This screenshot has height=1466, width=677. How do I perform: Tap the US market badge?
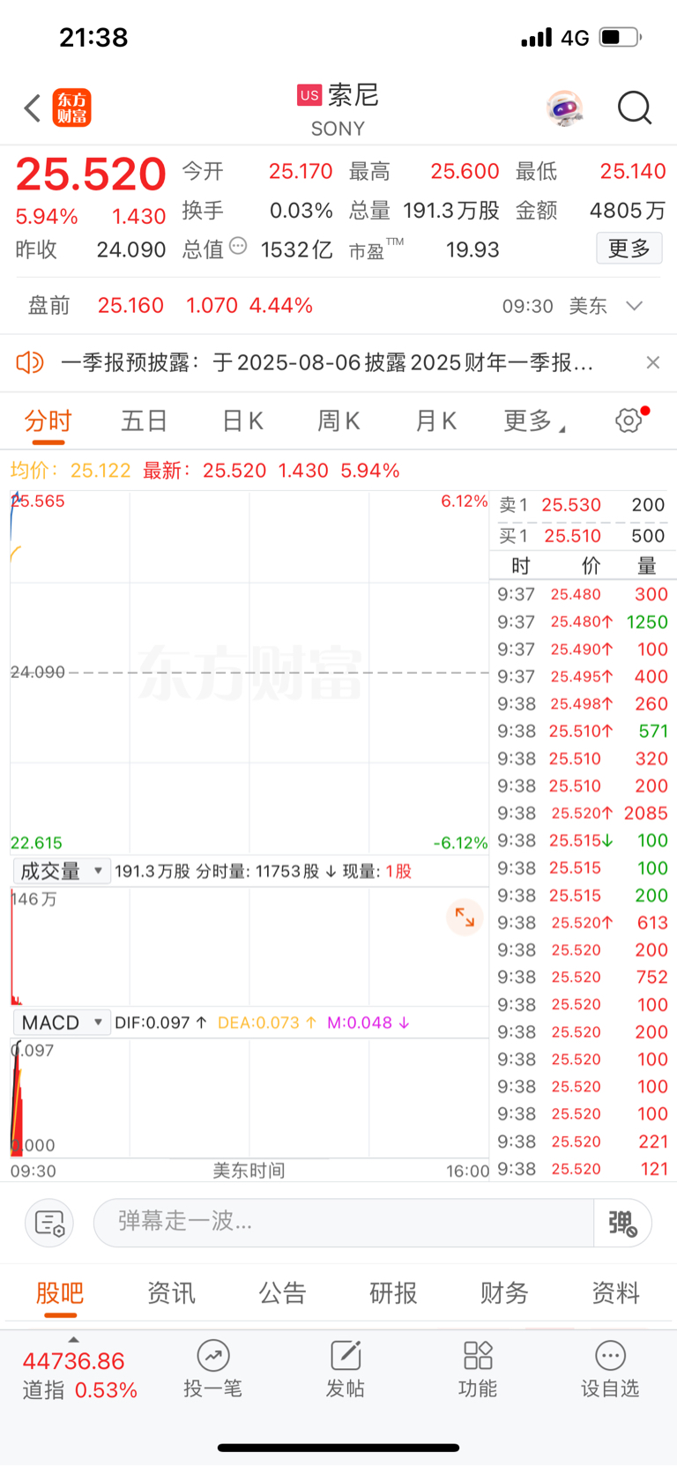(x=309, y=95)
